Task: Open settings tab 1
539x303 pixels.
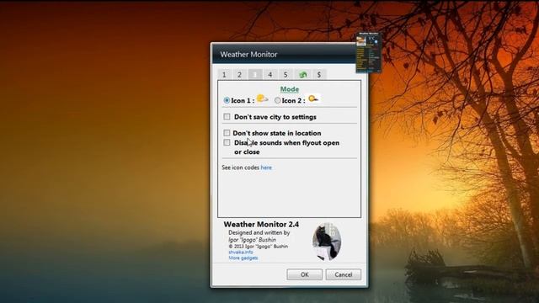Action: pyautogui.click(x=224, y=75)
